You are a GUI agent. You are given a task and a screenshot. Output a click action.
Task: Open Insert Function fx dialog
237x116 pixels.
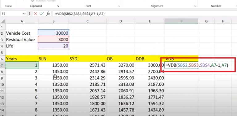(x=48, y=14)
